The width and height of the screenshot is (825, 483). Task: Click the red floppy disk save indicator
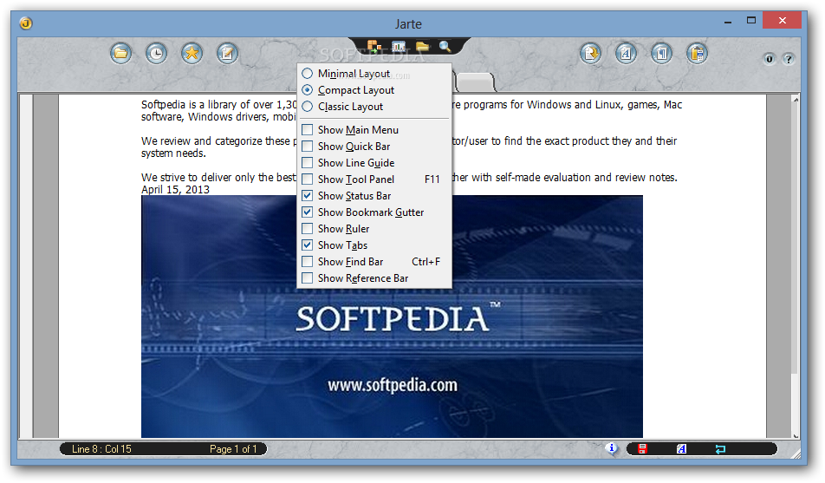642,449
